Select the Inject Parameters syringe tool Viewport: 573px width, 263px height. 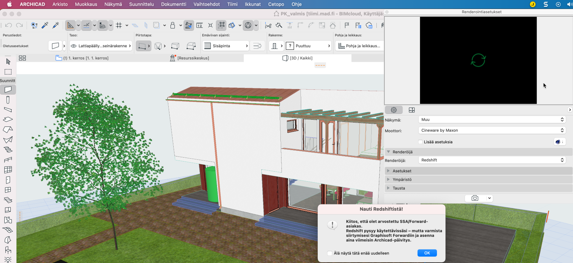[x=56, y=25]
